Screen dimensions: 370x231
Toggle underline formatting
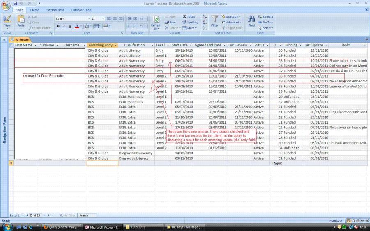(x=70, y=26)
